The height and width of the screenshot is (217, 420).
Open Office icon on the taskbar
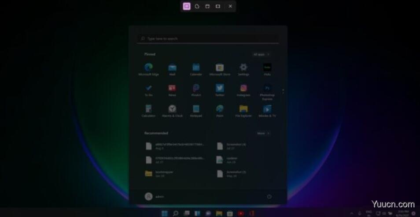[251, 213]
